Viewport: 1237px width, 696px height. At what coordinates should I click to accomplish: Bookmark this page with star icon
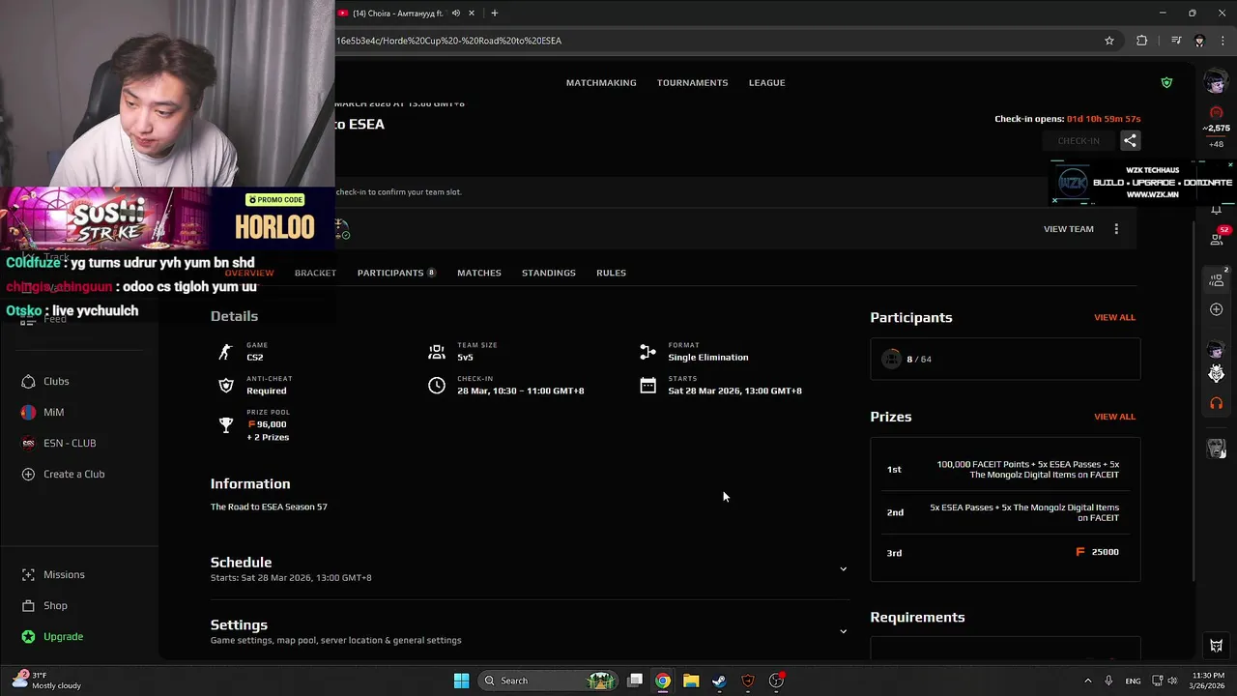click(1109, 41)
